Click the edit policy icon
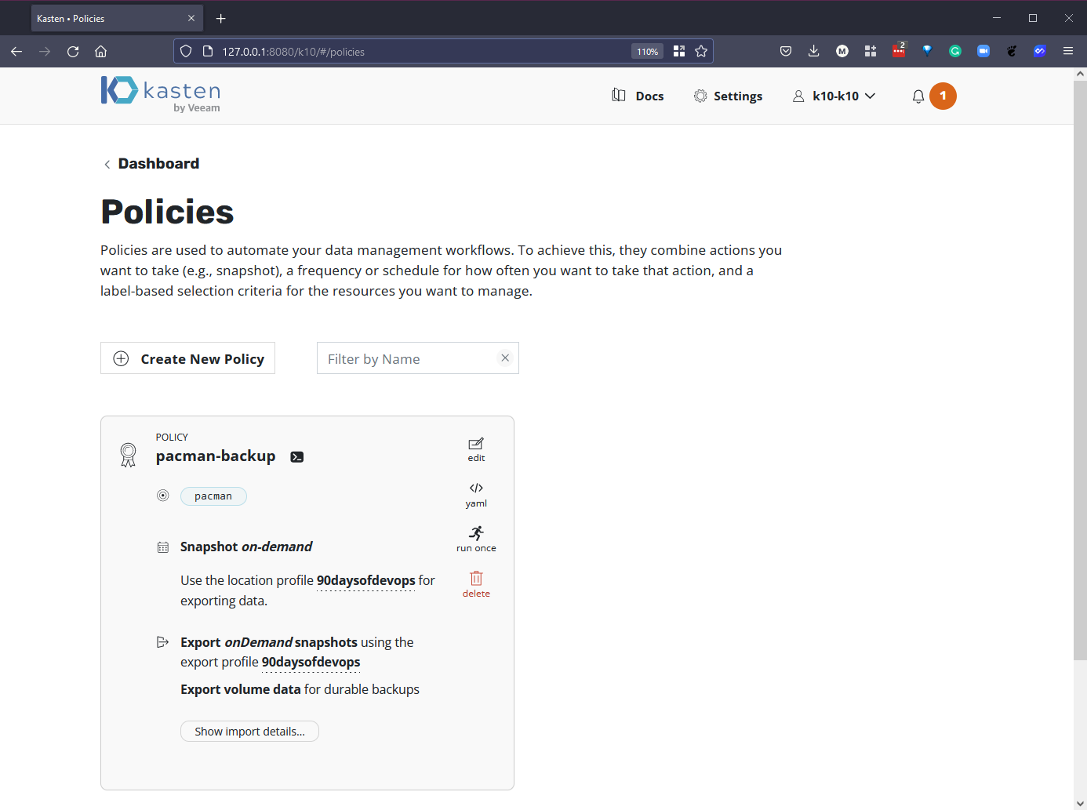The image size is (1087, 810). [476, 449]
